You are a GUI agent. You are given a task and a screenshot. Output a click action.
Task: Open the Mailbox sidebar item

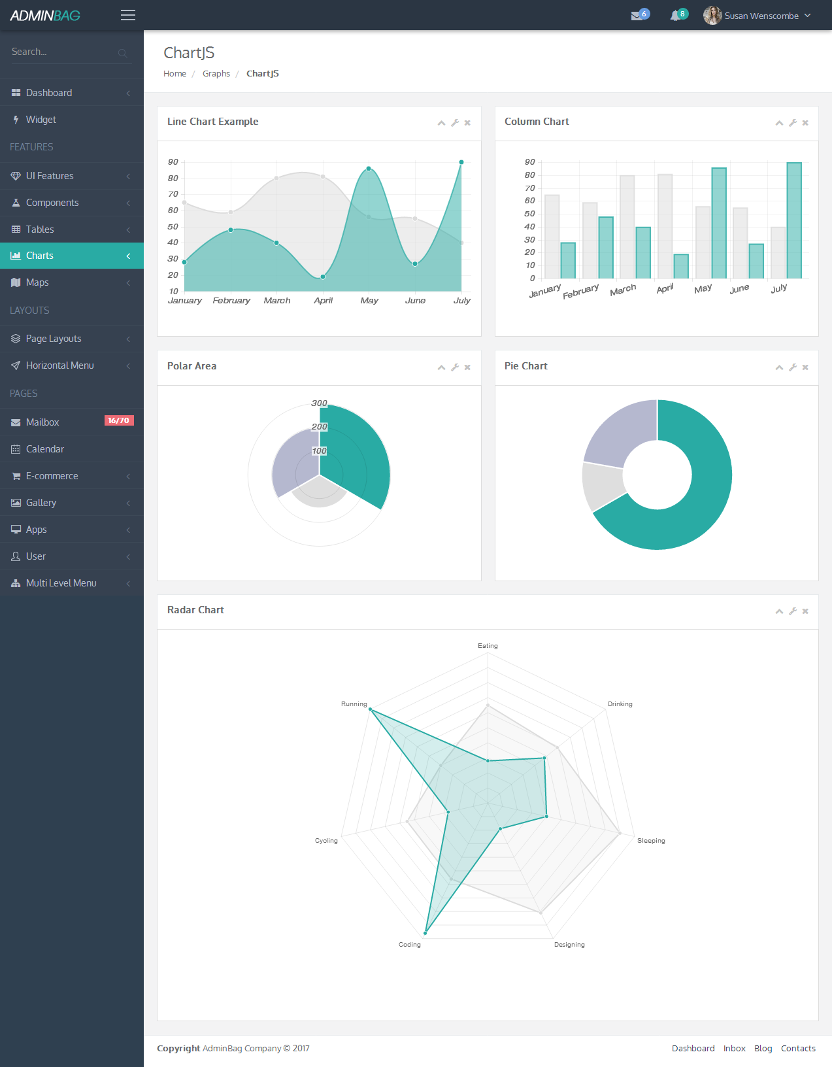72,422
